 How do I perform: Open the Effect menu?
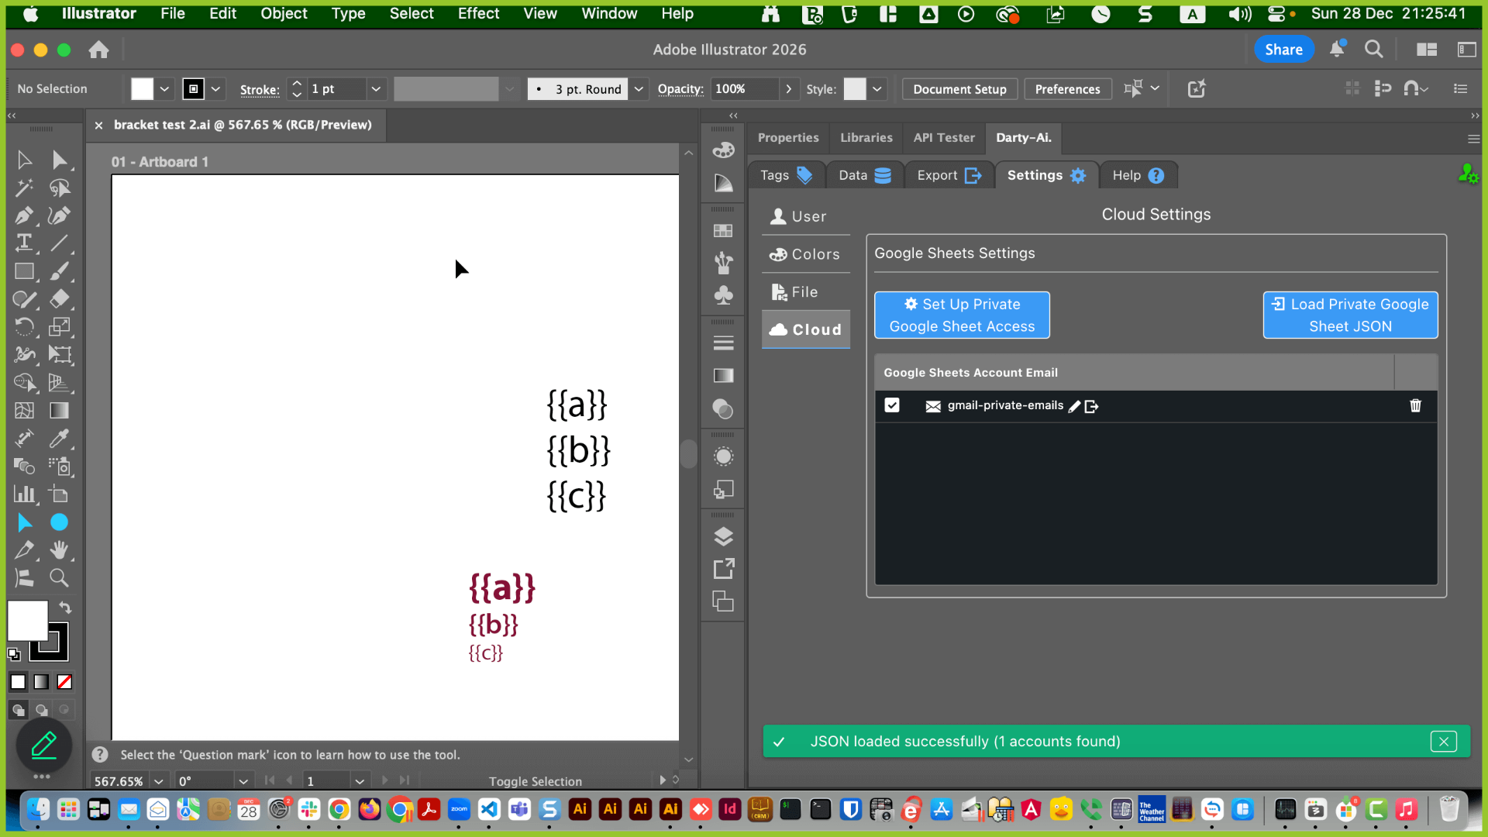point(478,13)
